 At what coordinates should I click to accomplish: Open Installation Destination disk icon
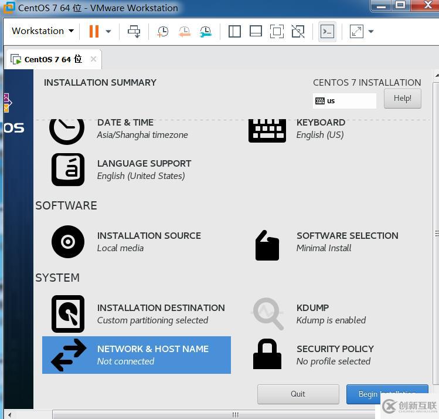pyautogui.click(x=68, y=314)
